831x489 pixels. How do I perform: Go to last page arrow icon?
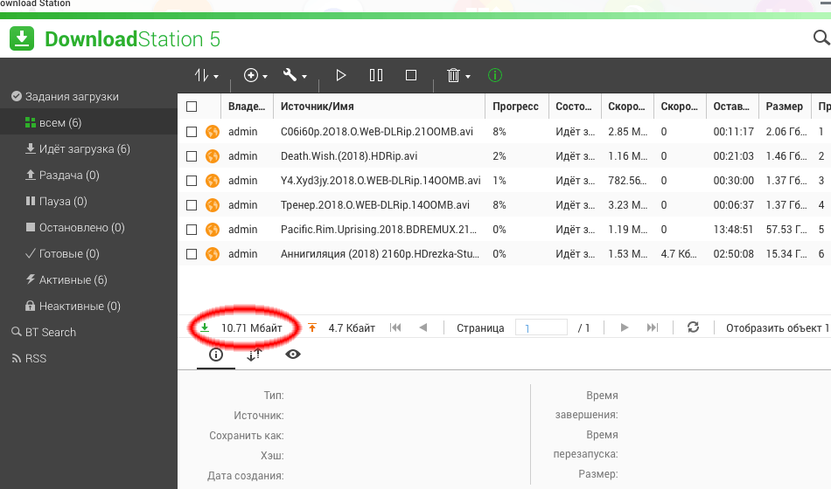click(x=652, y=327)
